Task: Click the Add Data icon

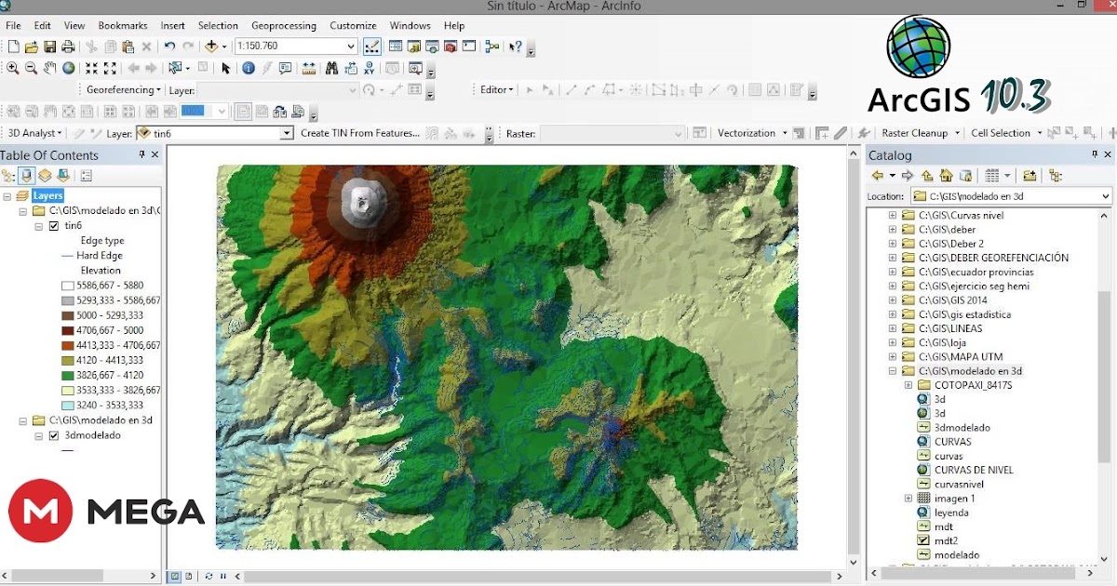Action: pyautogui.click(x=212, y=45)
